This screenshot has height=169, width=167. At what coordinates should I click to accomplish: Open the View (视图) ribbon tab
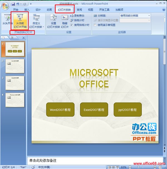(90, 10)
